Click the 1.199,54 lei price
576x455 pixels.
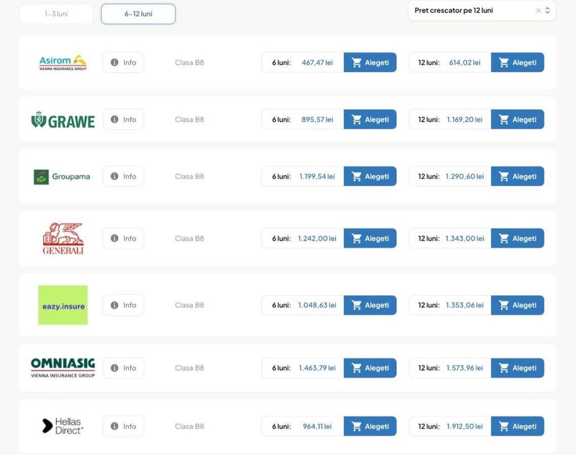tap(317, 177)
